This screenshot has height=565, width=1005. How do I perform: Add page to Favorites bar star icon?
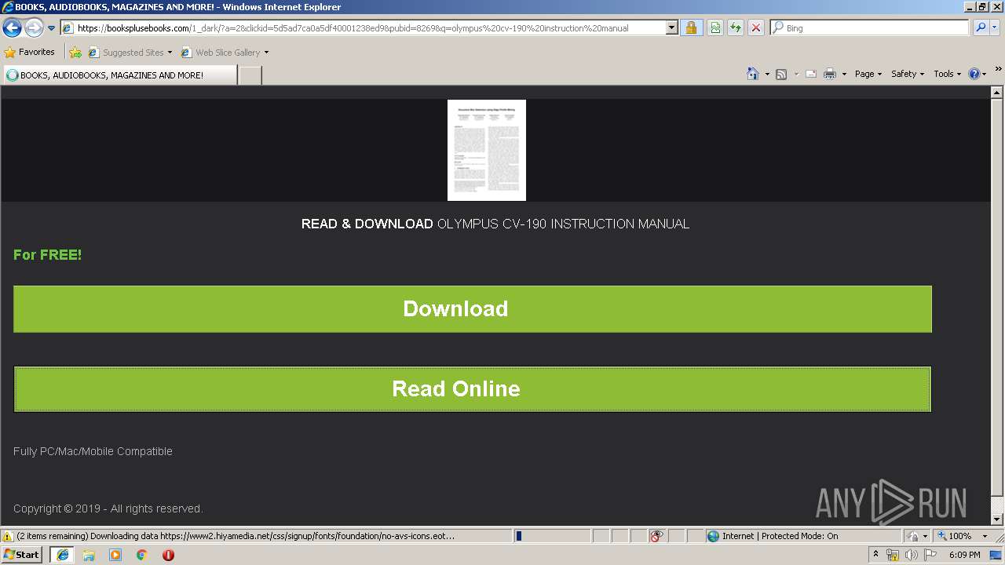click(x=75, y=53)
